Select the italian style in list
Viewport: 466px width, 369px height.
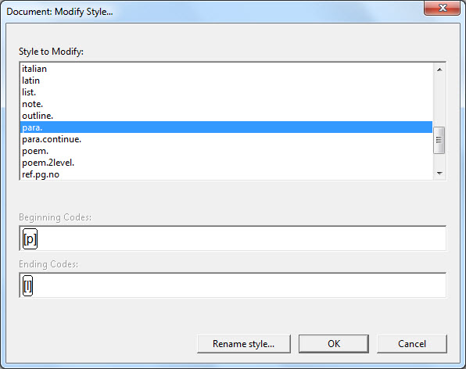[x=226, y=69]
